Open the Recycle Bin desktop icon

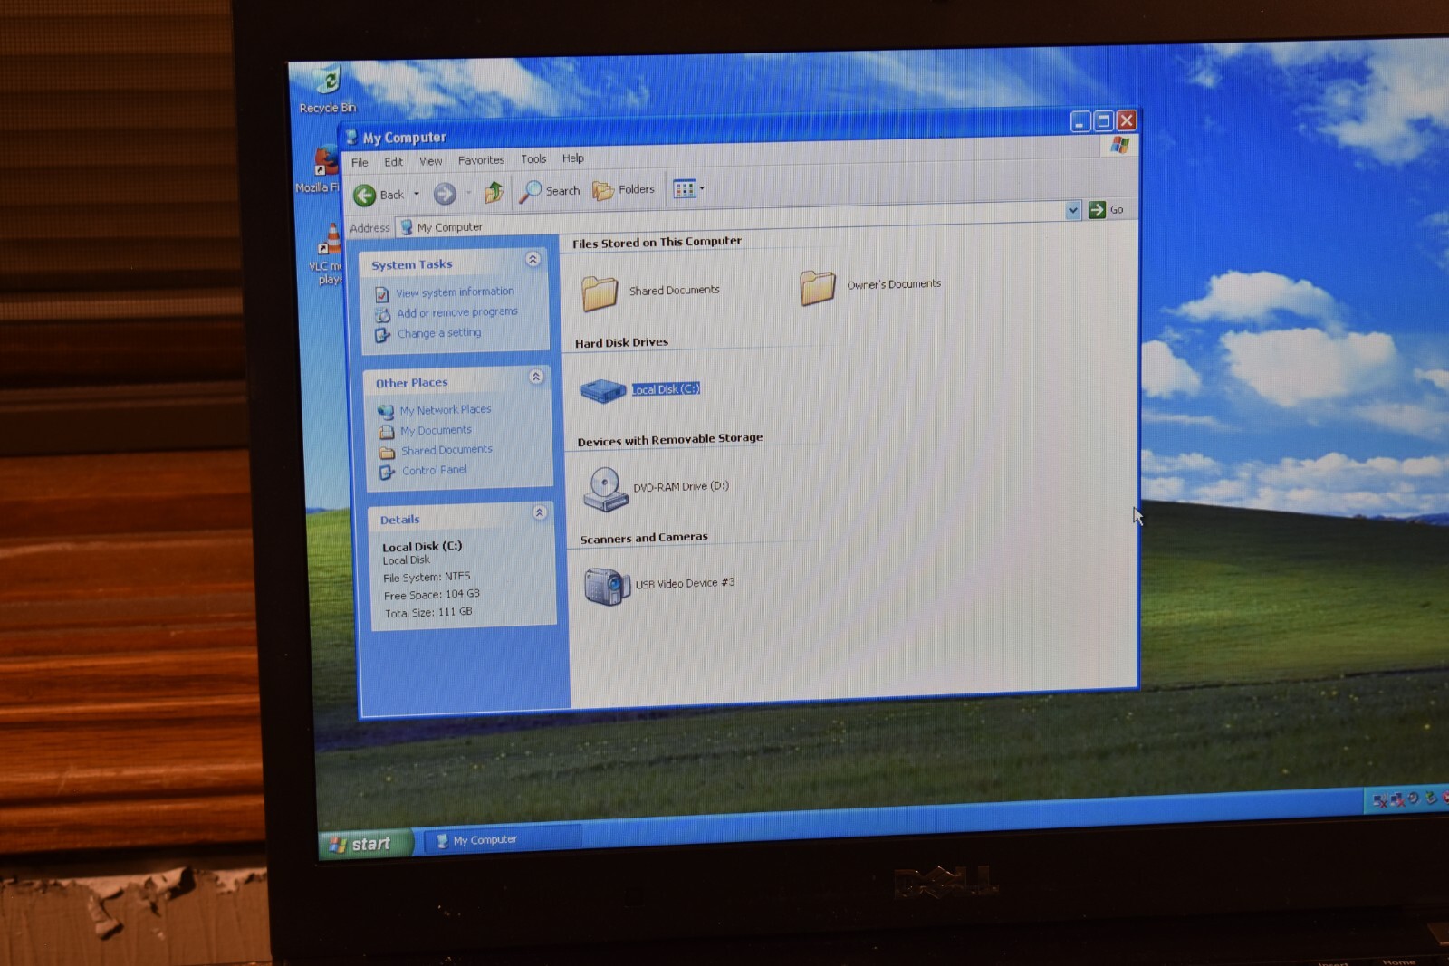click(x=327, y=89)
